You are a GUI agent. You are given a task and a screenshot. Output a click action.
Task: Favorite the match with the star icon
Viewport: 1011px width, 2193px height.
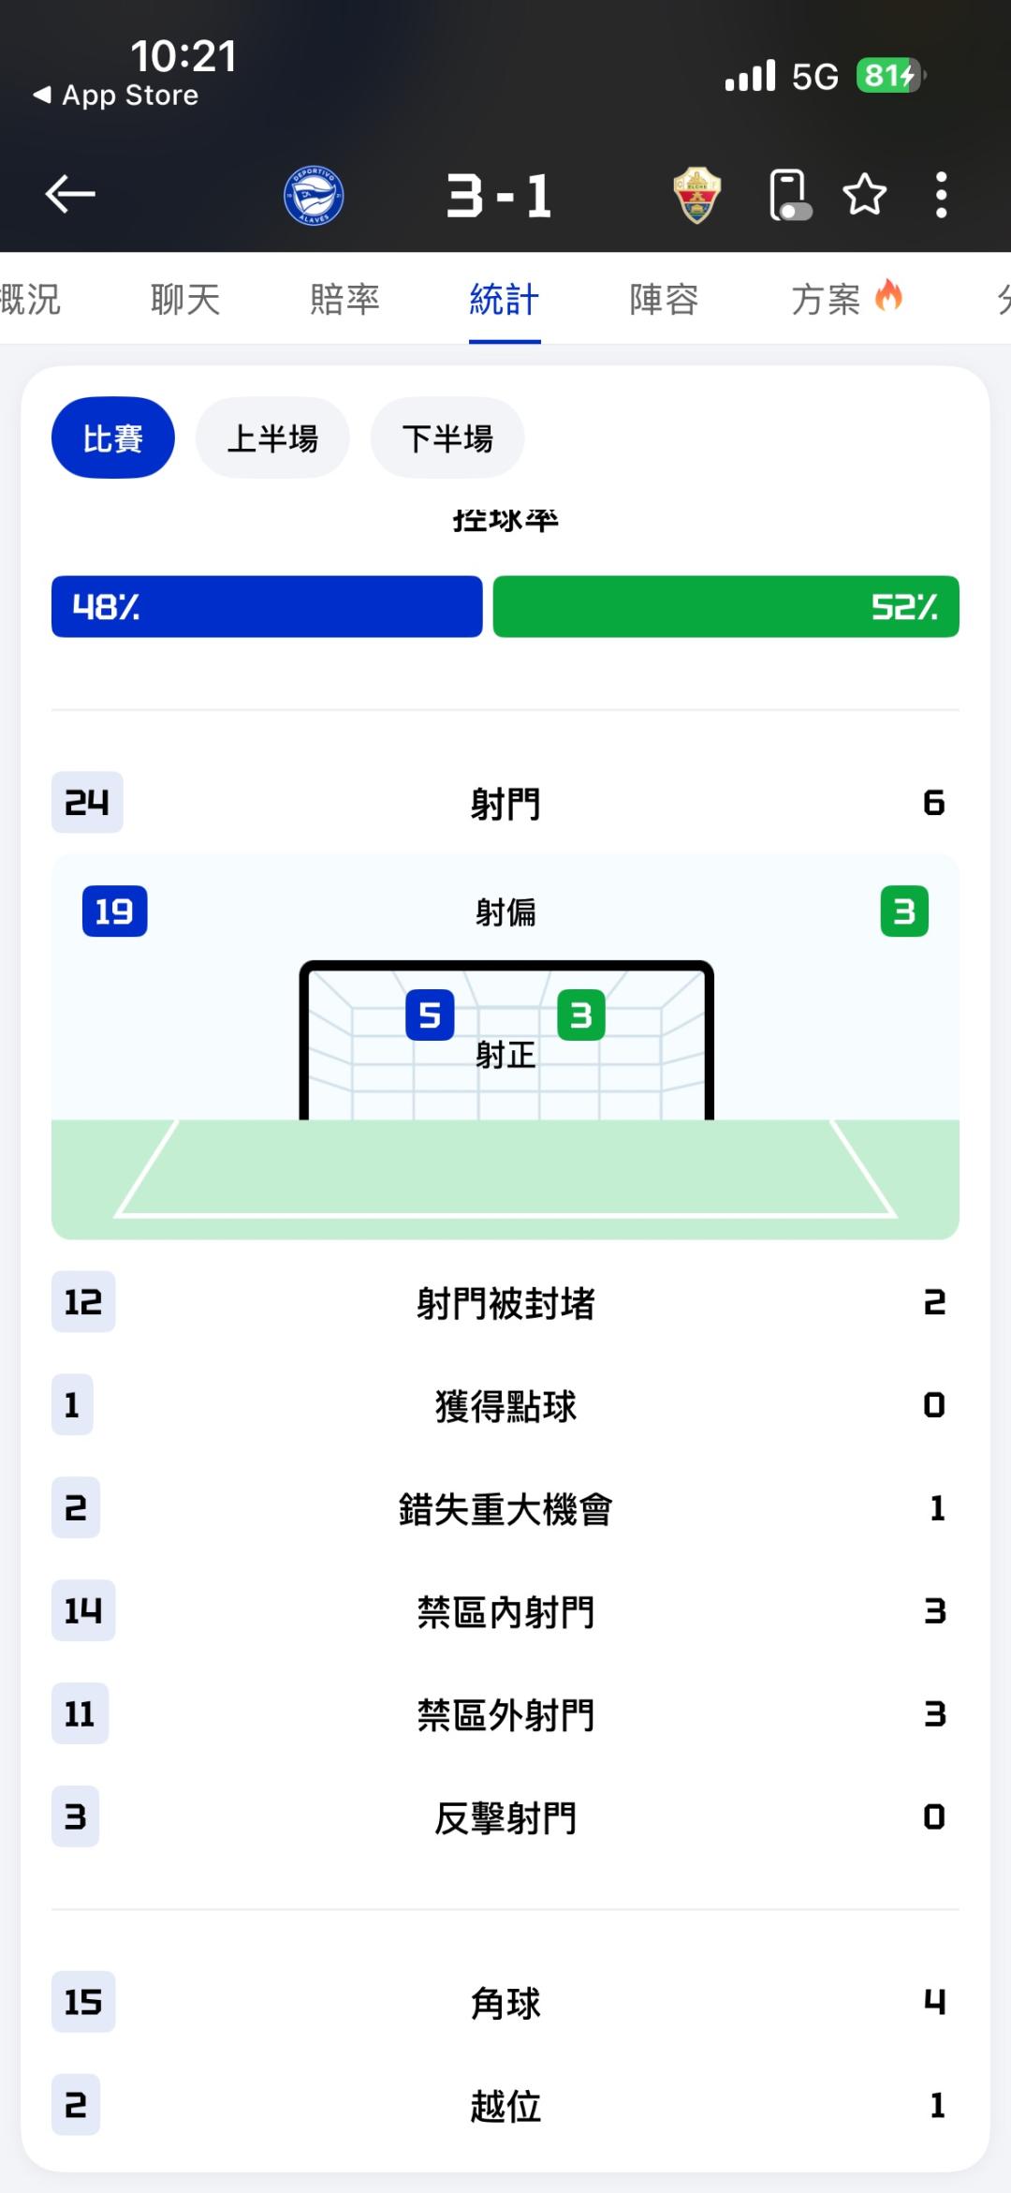864,195
